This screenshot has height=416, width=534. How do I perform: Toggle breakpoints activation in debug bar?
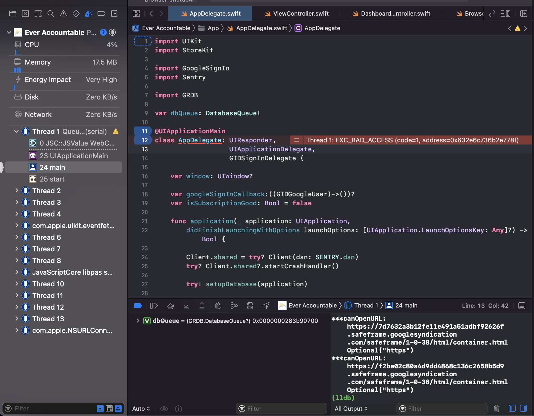pyautogui.click(x=138, y=306)
